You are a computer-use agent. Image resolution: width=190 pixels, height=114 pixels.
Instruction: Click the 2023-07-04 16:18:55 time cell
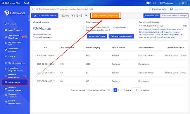(x=46, y=73)
